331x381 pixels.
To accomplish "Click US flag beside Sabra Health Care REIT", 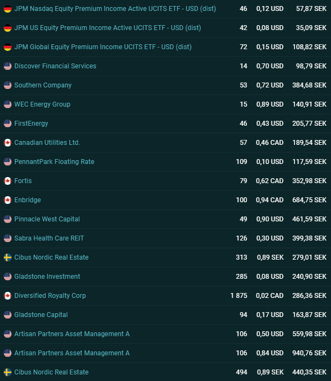I will [8, 238].
